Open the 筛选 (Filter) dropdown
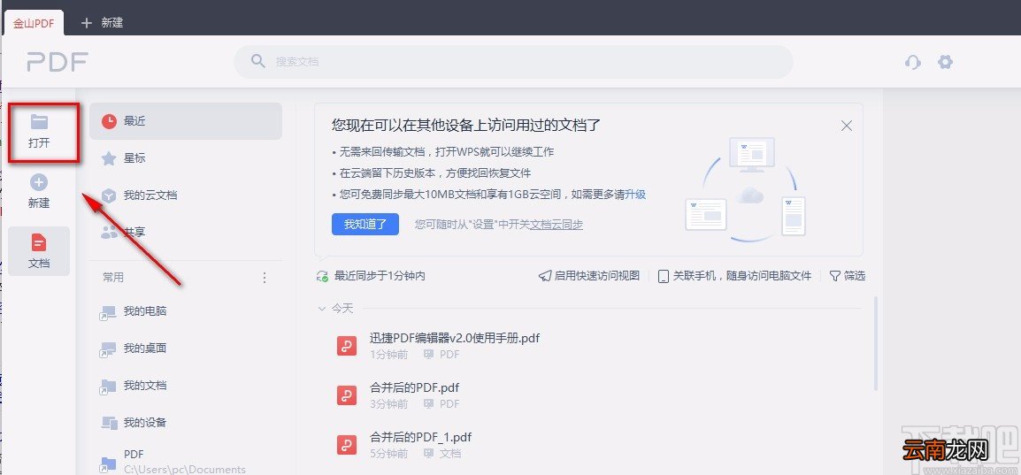The image size is (1021, 475). coord(847,276)
